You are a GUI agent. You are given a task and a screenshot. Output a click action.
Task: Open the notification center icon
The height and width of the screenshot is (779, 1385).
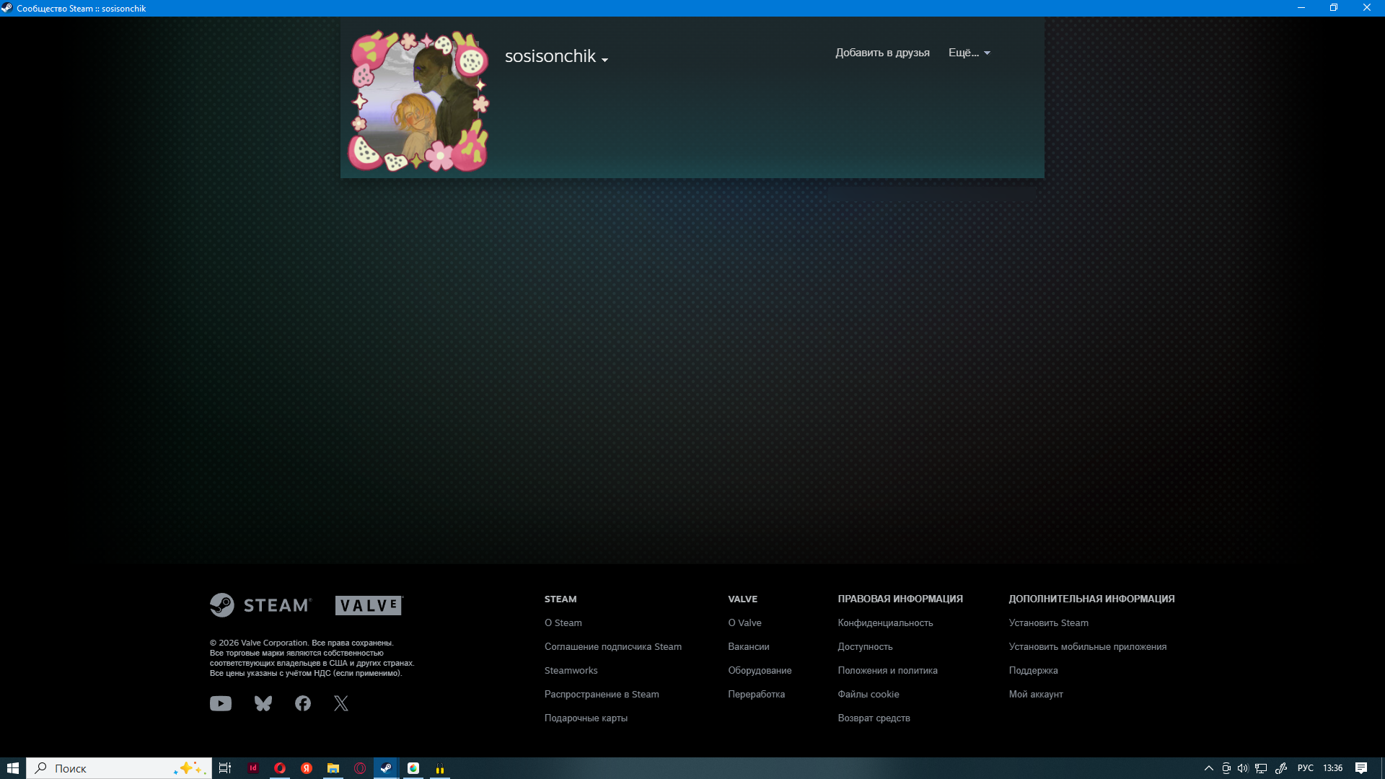[1361, 768]
